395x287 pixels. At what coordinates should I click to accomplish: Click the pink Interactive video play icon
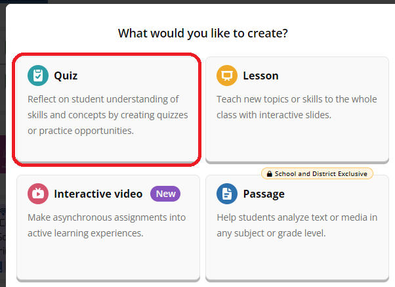point(38,194)
